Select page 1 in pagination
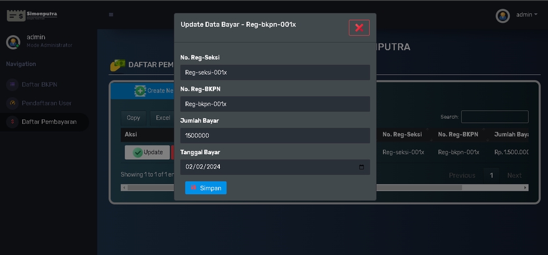The height and width of the screenshot is (255, 548). (x=491, y=175)
